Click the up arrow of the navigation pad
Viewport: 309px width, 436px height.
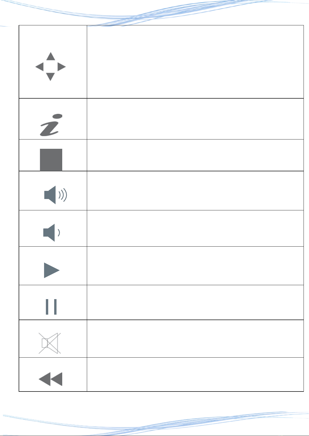coord(51,56)
